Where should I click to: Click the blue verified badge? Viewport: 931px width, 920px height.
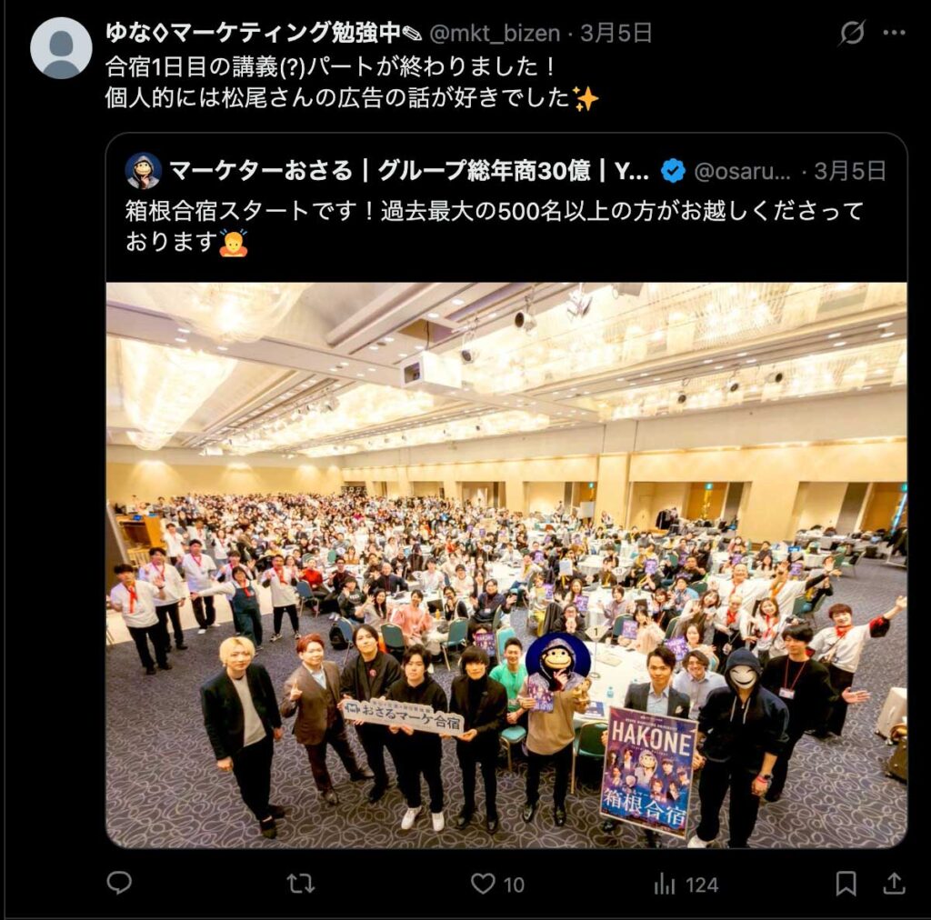click(x=673, y=171)
